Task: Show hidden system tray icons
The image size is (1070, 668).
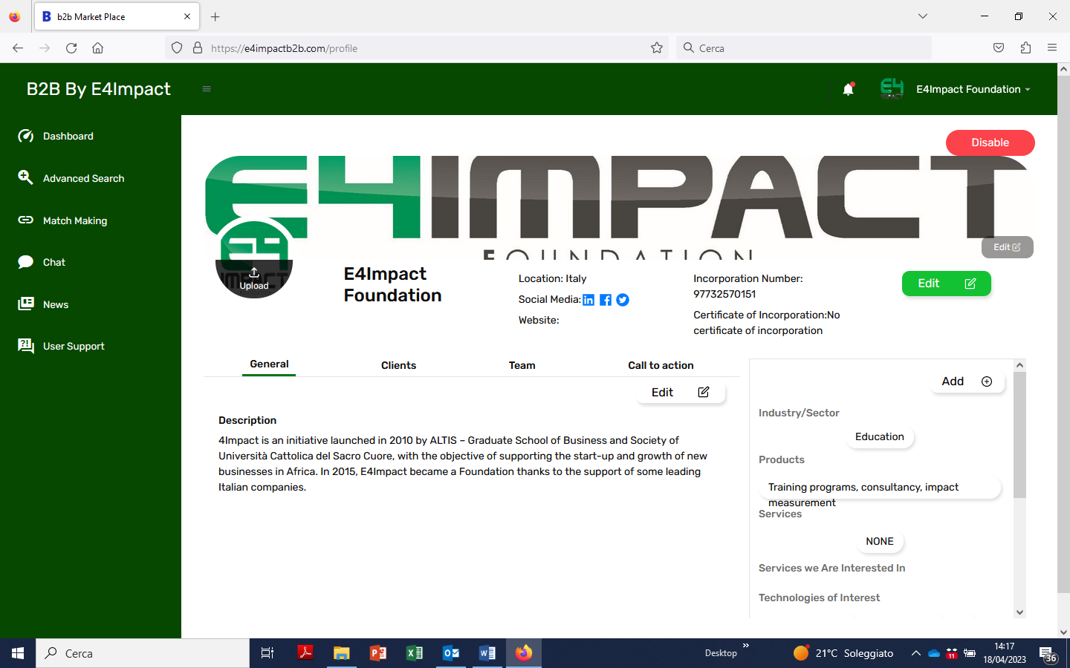Action: tap(915, 653)
